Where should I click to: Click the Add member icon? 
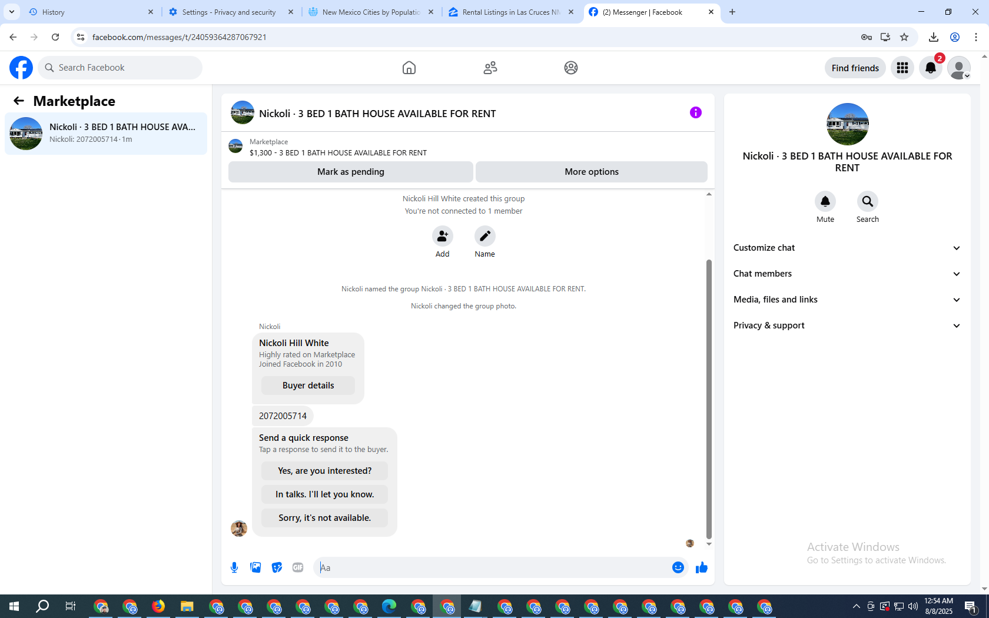pos(443,236)
